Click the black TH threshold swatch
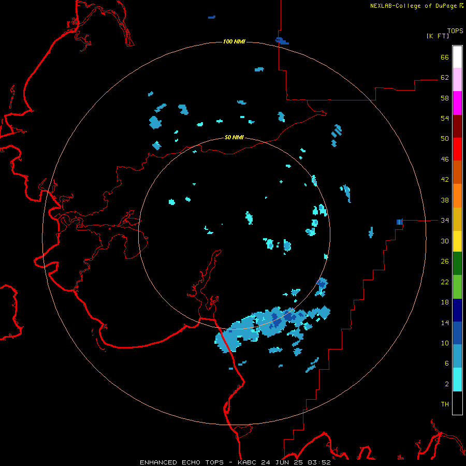The image size is (466, 466). point(457,403)
